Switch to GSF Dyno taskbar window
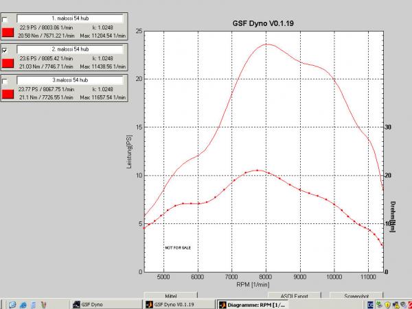This screenshot has width=412, height=309. pos(106,304)
